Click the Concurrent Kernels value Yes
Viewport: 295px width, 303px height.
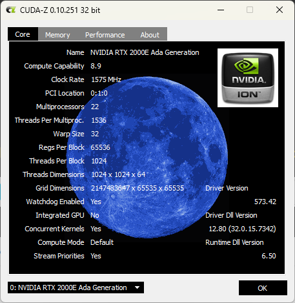coord(96,229)
